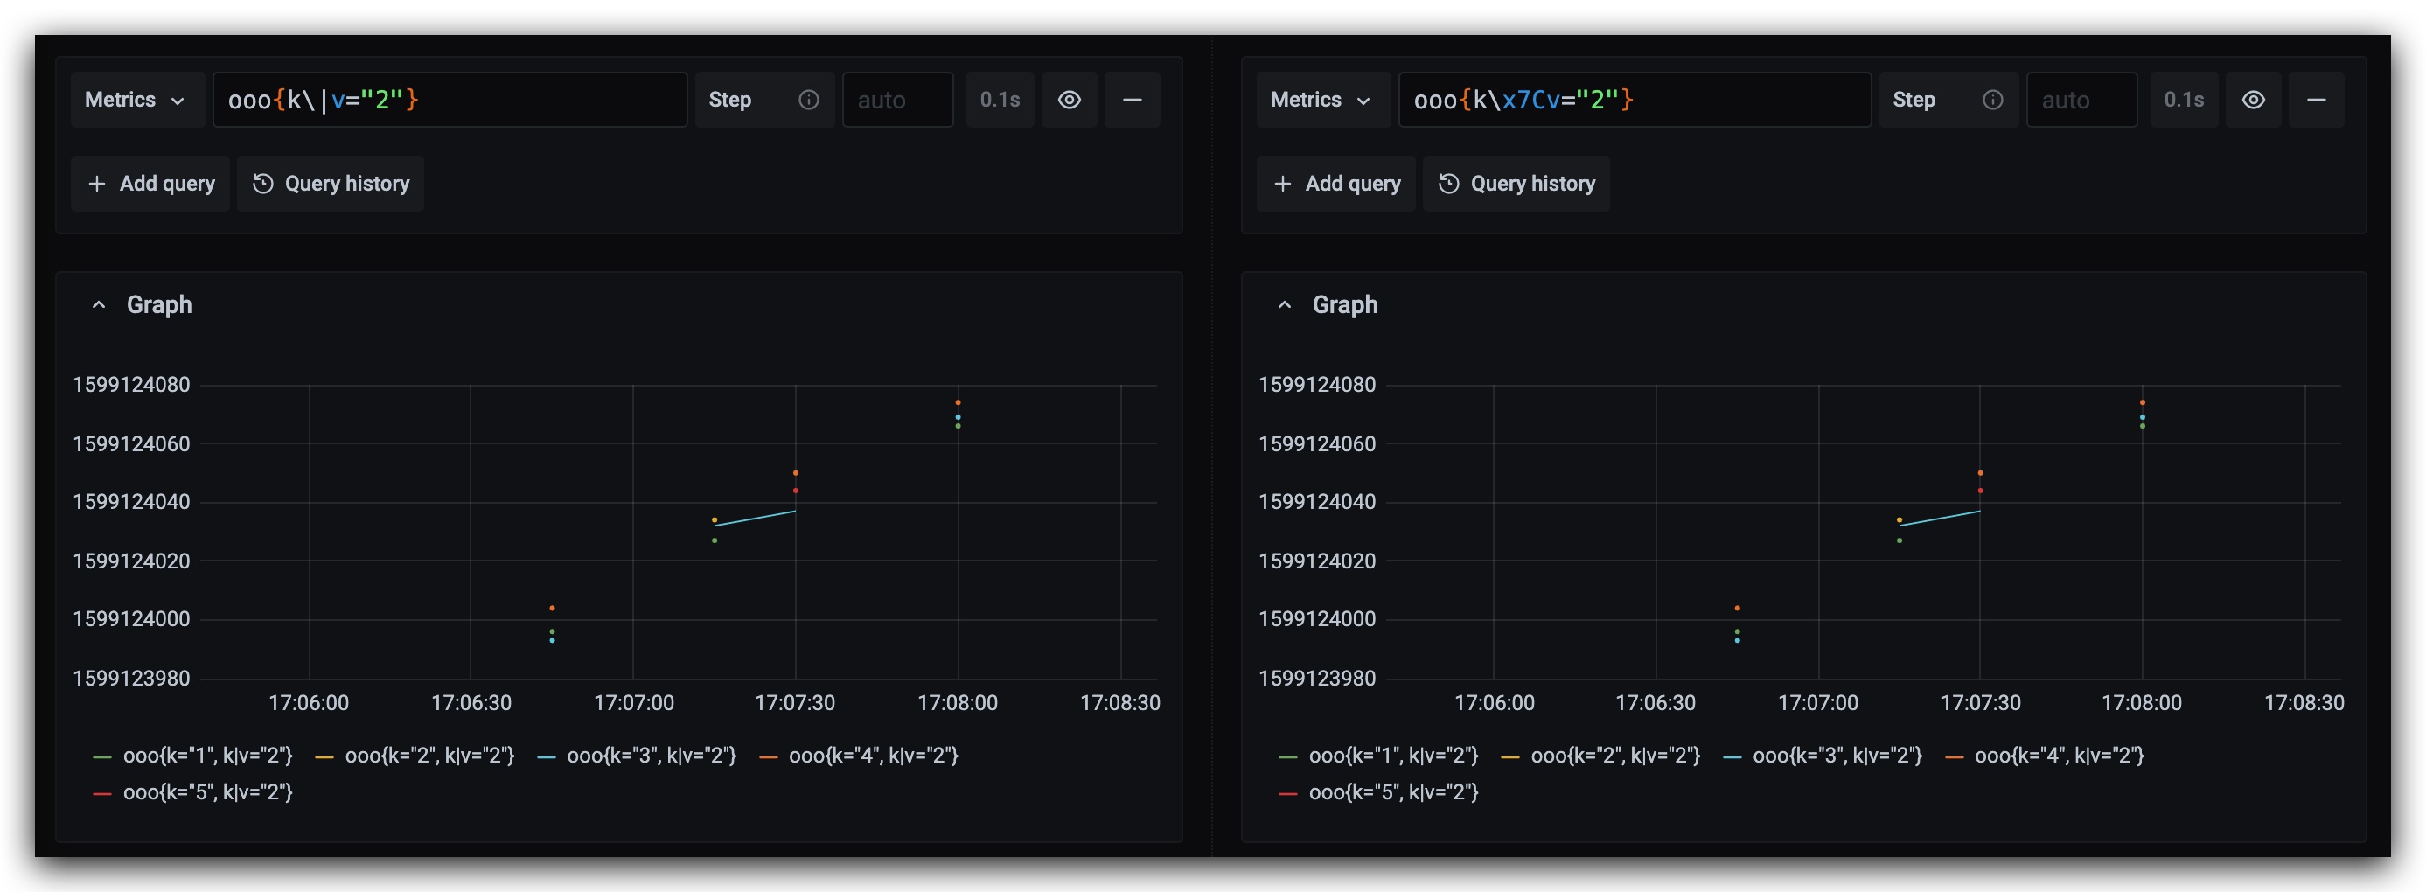Open the left Metrics dropdown
Image resolution: width=2426 pixels, height=892 pixels.
(x=136, y=100)
